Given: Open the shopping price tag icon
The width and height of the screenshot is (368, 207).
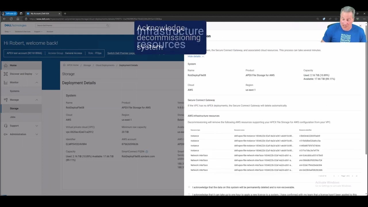Looking at the screenshot, I should (x=324, y=19).
